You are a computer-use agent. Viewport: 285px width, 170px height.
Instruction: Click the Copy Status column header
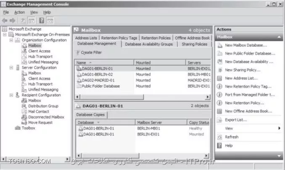(199, 122)
